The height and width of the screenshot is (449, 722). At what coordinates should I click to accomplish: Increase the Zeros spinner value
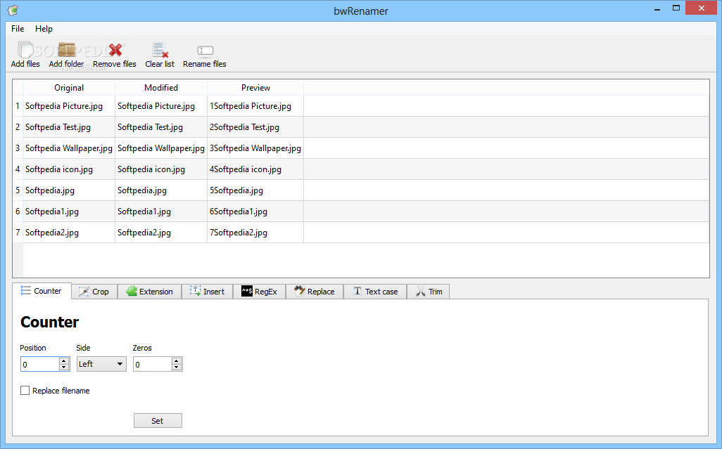tap(177, 360)
